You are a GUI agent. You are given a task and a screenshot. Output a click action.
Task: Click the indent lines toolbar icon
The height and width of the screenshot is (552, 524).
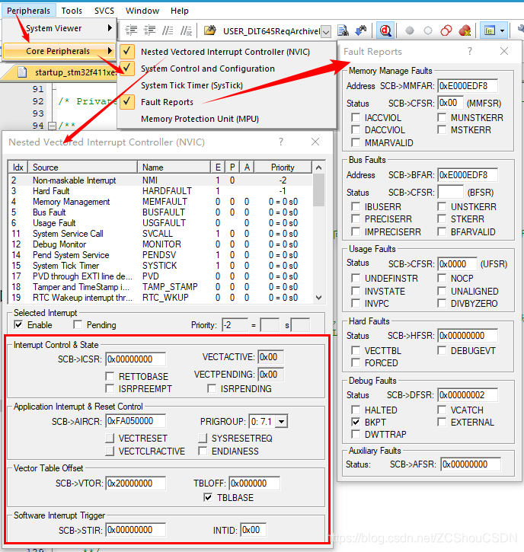(131, 30)
